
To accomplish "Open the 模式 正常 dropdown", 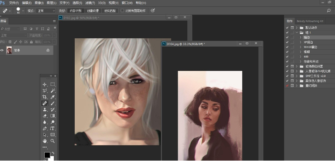I will [x=46, y=11].
